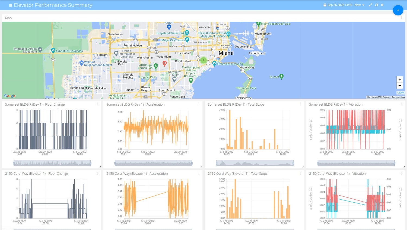Click the Grapeland Water Park map pin
Viewport: 407px width, 230px height.
[187, 33]
